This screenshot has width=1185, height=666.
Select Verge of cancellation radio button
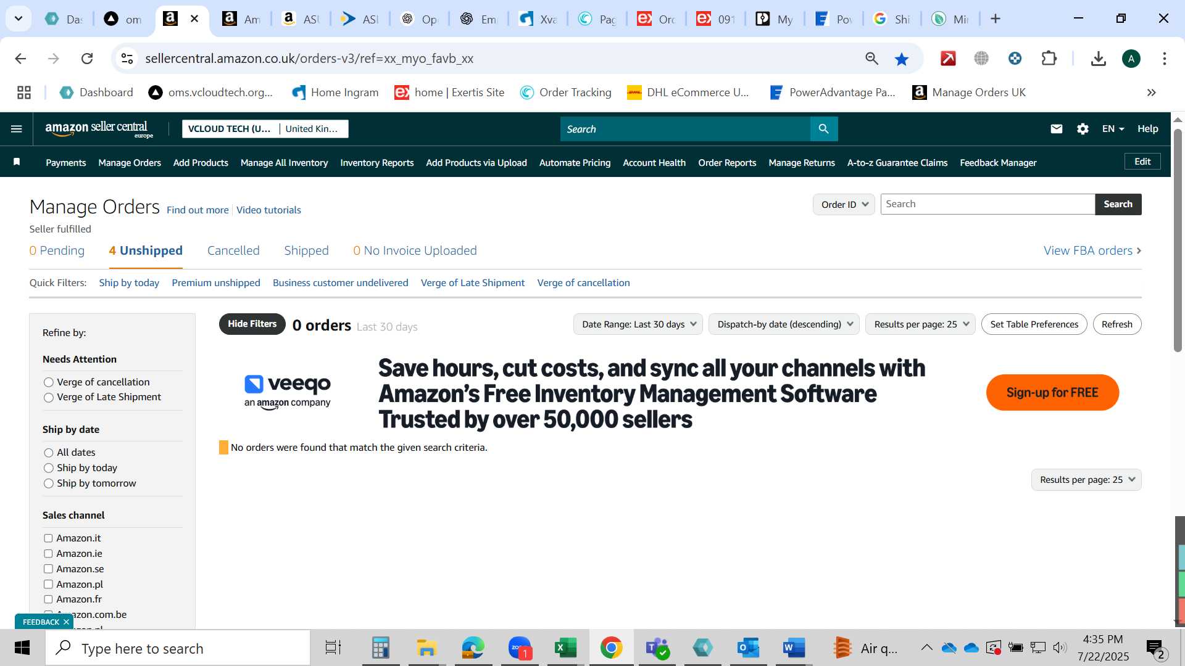pos(49,382)
